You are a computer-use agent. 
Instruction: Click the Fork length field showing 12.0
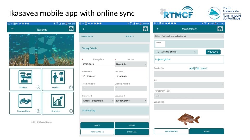pyautogui.click(x=189, y=96)
